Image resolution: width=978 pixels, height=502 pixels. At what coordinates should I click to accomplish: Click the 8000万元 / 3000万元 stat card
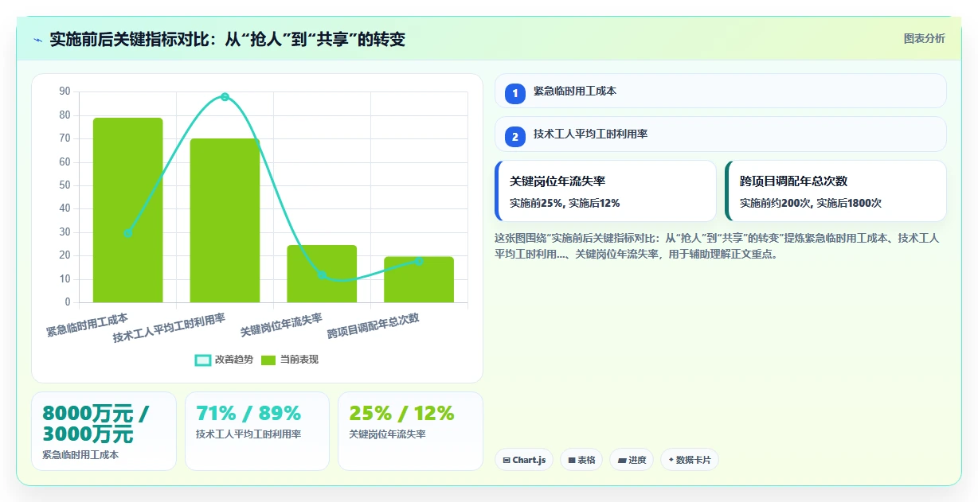click(104, 431)
